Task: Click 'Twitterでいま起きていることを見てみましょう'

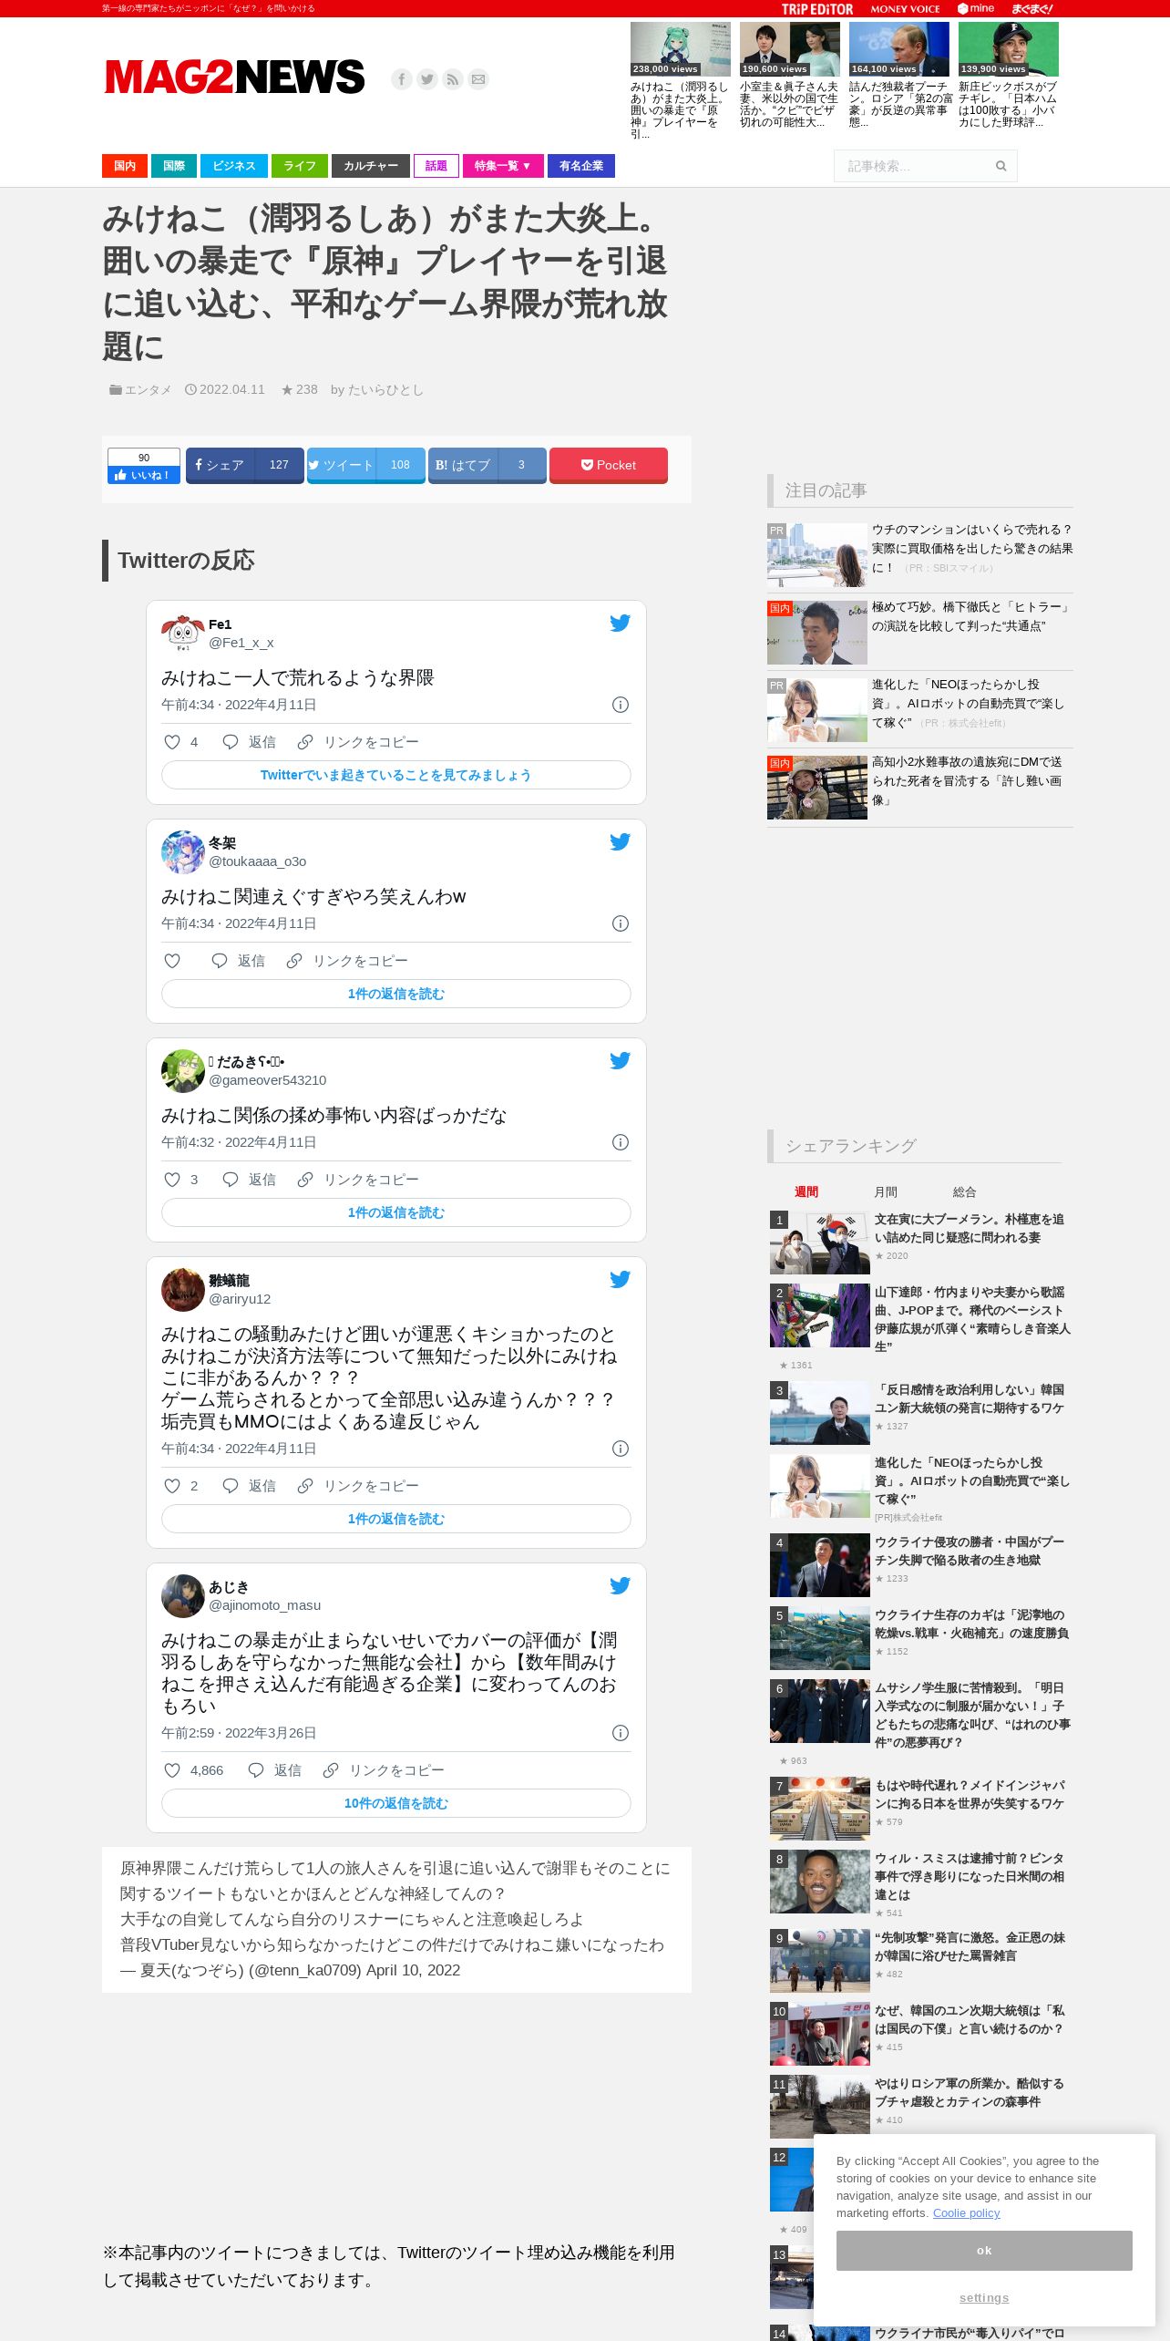Action: click(395, 775)
